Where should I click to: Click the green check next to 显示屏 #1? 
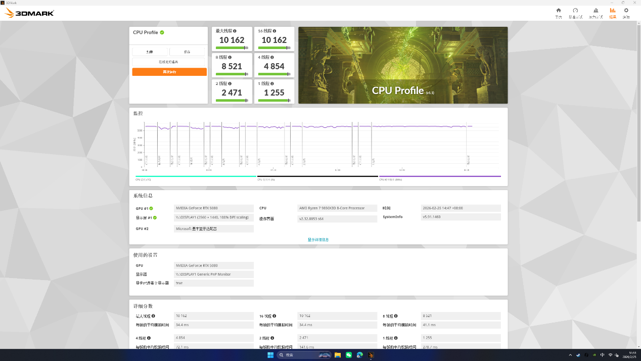click(155, 218)
